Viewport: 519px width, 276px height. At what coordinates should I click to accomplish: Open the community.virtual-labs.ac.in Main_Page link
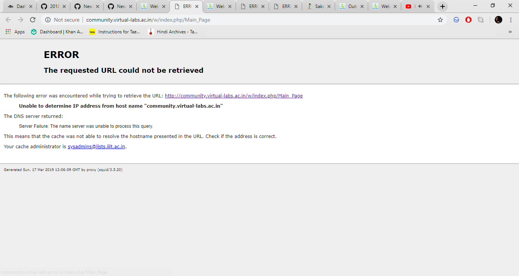(x=234, y=96)
